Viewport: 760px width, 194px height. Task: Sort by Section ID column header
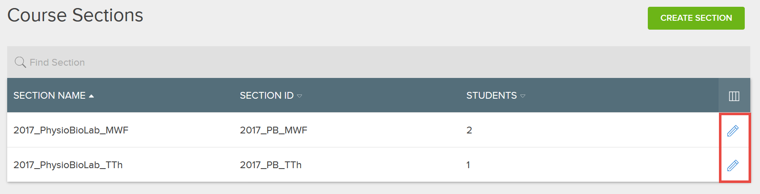[267, 95]
